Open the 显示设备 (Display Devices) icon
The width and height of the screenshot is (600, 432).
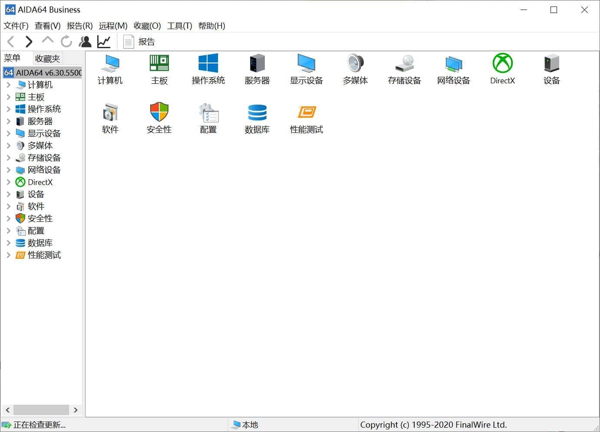pos(306,69)
